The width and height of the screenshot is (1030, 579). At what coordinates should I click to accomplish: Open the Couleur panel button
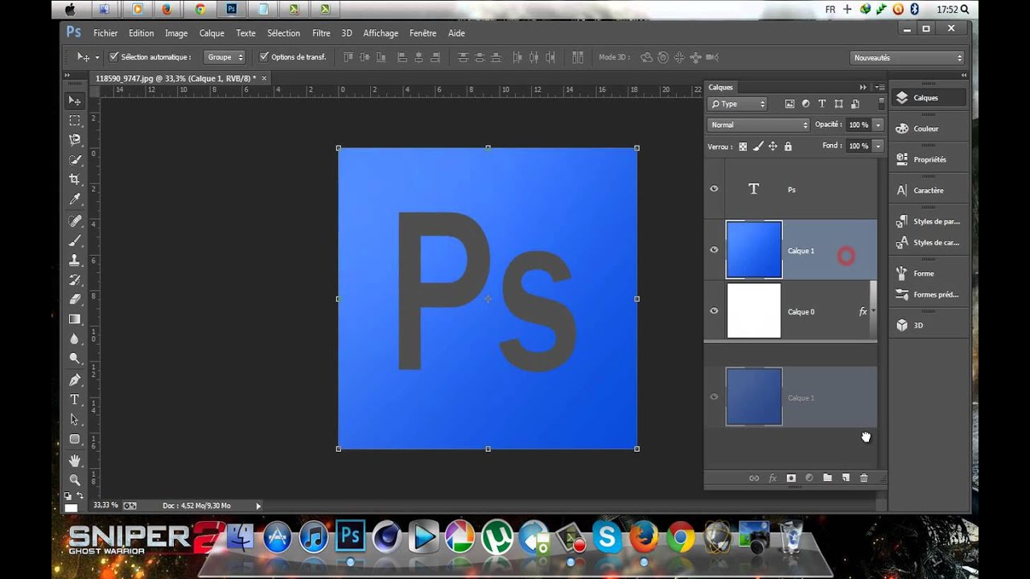click(x=929, y=129)
